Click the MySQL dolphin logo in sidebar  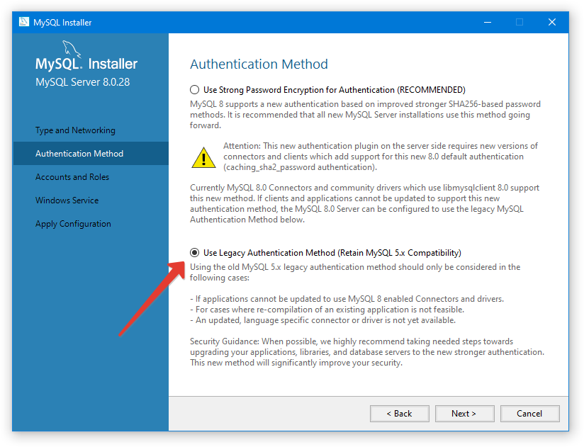[72, 50]
